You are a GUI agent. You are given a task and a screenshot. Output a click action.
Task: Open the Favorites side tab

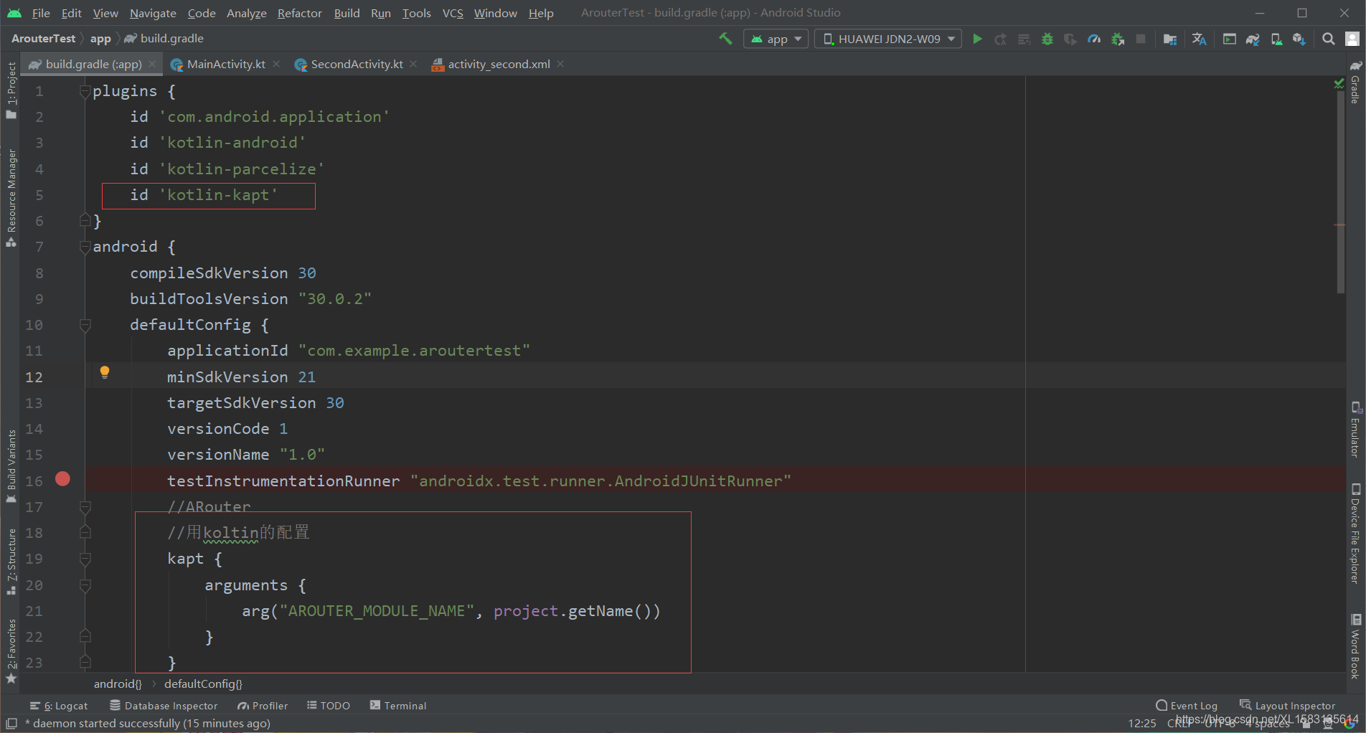[x=11, y=651]
